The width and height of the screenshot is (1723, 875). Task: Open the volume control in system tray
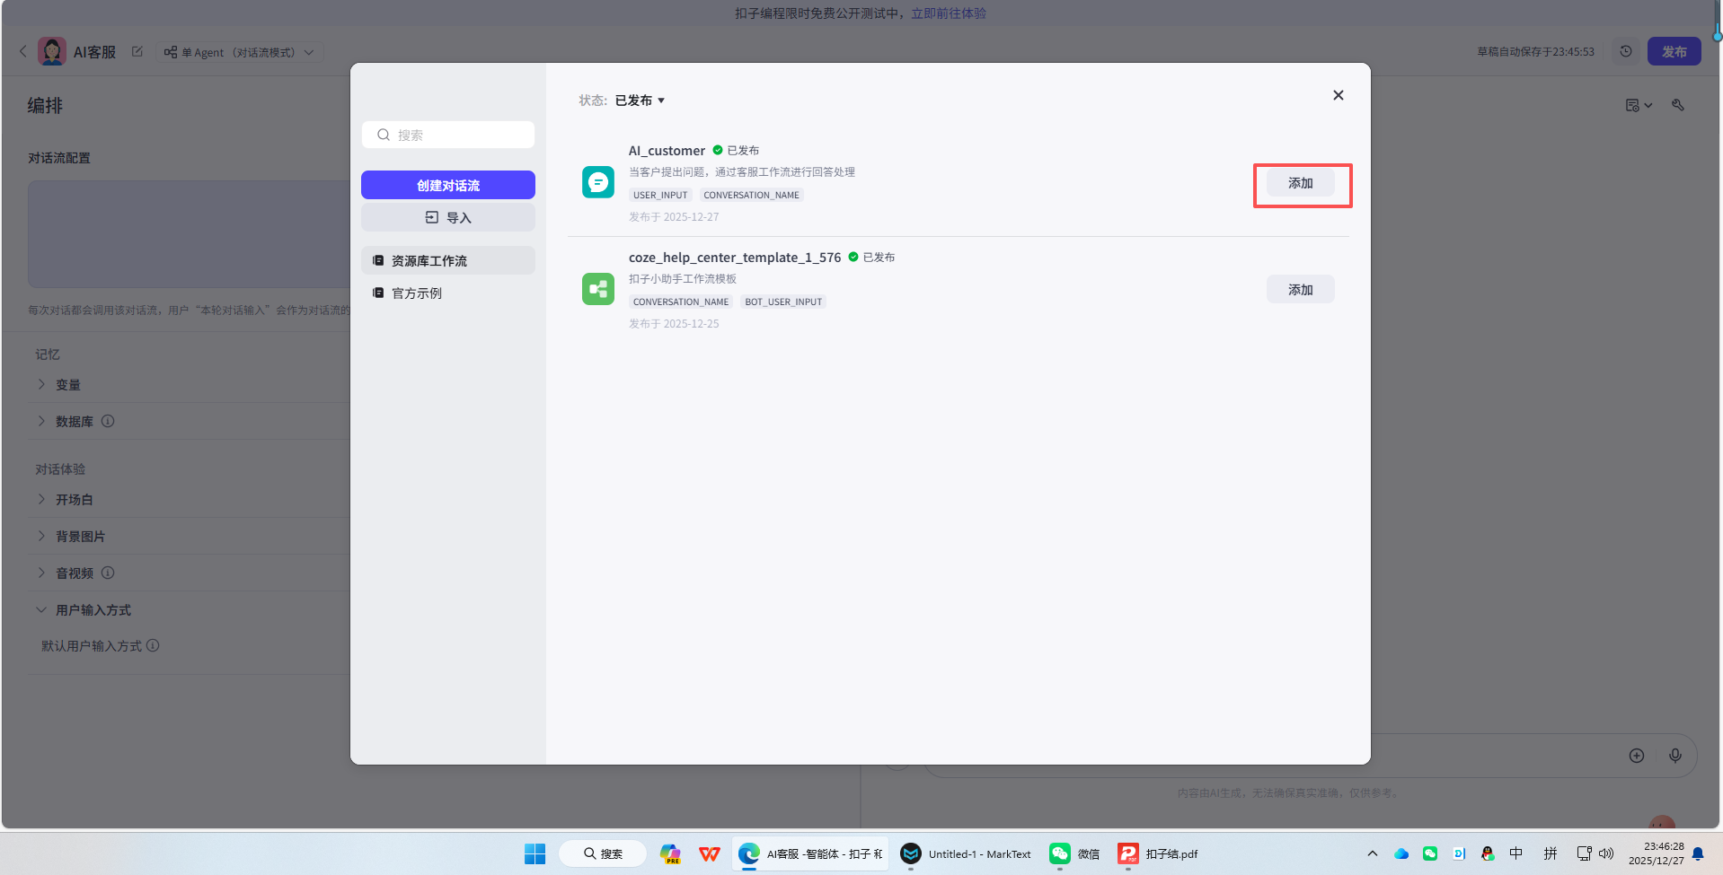tap(1606, 853)
